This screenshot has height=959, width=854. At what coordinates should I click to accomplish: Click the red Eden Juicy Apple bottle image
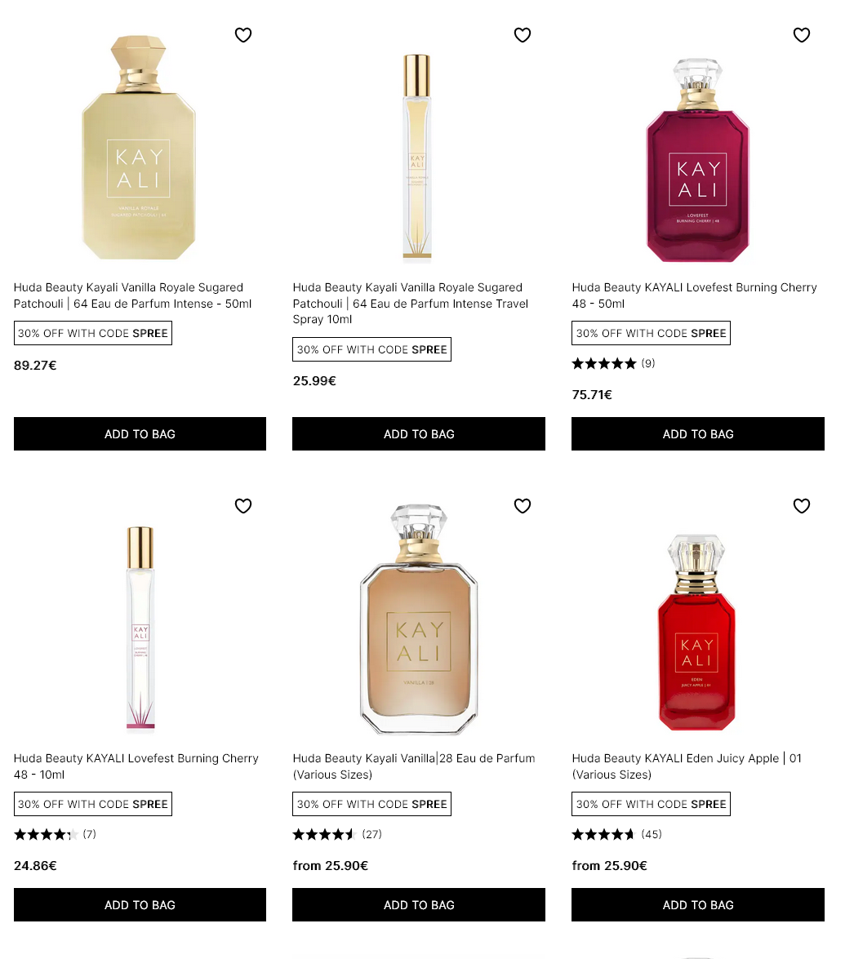click(x=697, y=633)
